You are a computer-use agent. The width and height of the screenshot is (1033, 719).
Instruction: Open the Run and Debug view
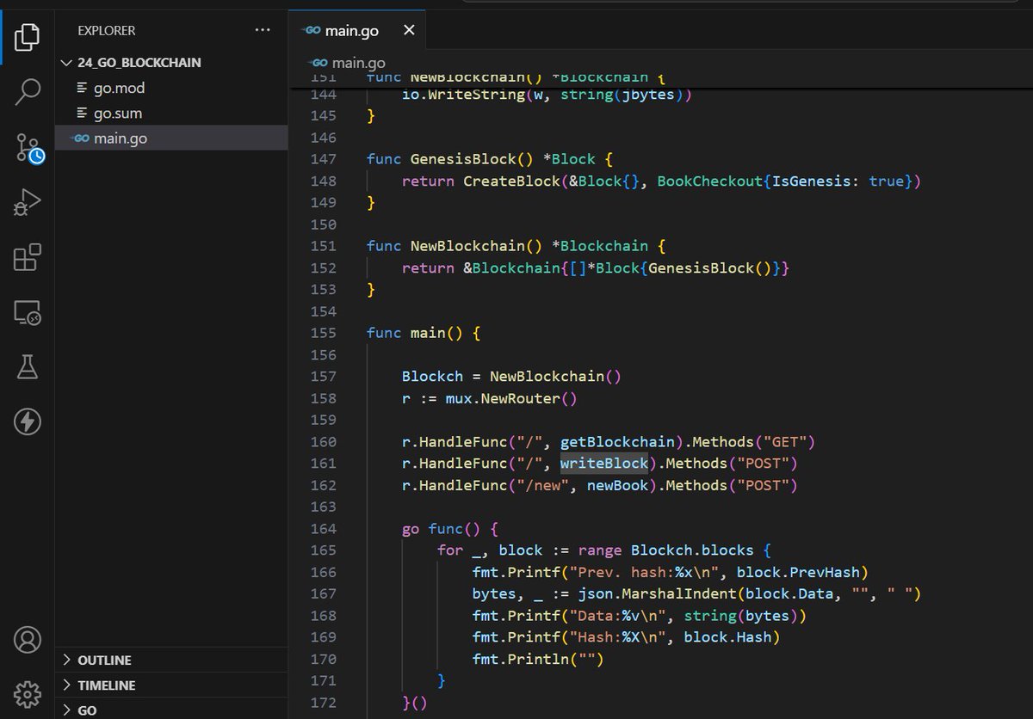[28, 202]
